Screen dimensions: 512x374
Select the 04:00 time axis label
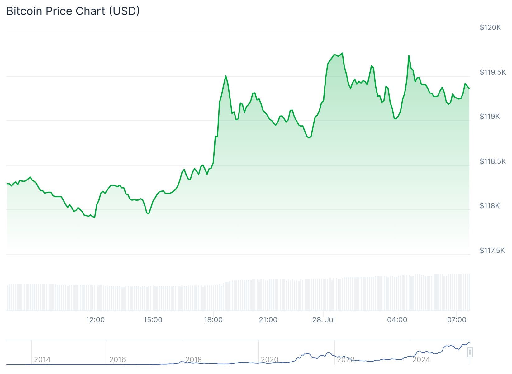pos(397,320)
